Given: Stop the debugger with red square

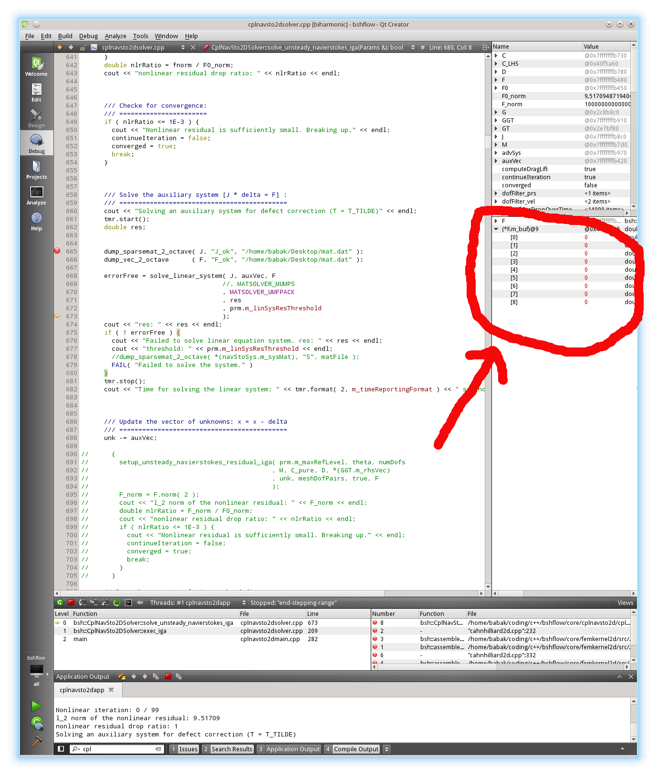Looking at the screenshot, I should point(71,602).
